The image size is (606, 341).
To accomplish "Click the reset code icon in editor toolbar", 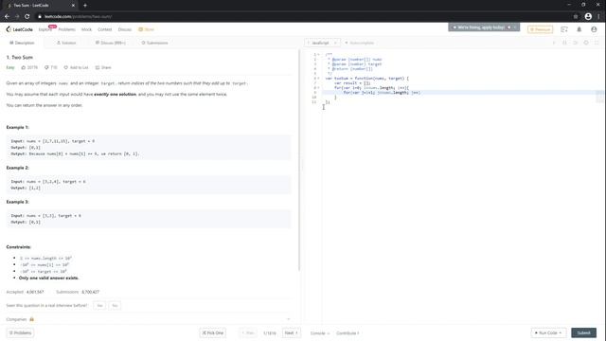I will tap(575, 43).
